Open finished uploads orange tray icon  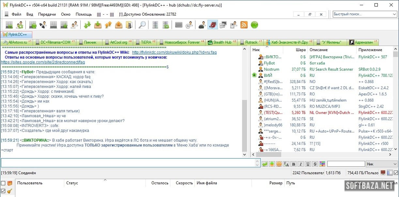coord(119,25)
